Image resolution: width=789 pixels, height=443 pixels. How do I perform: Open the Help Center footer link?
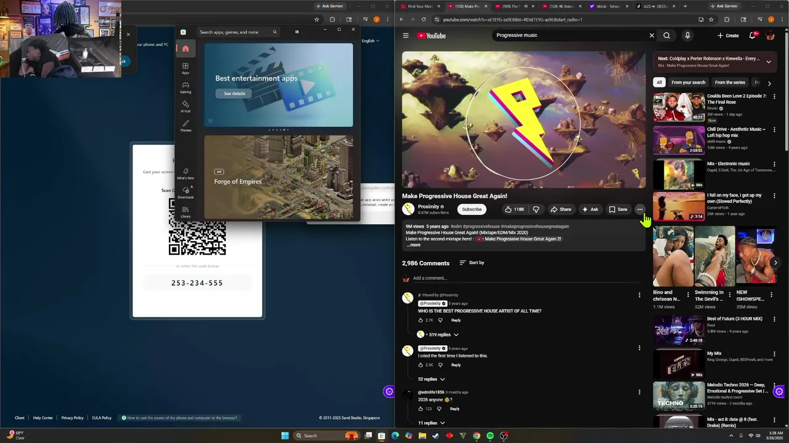[43, 418]
